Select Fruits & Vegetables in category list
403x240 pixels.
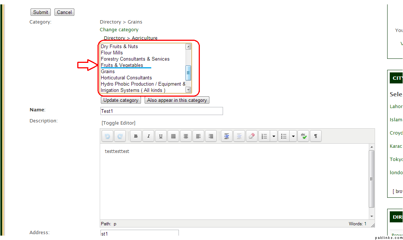[x=122, y=65]
